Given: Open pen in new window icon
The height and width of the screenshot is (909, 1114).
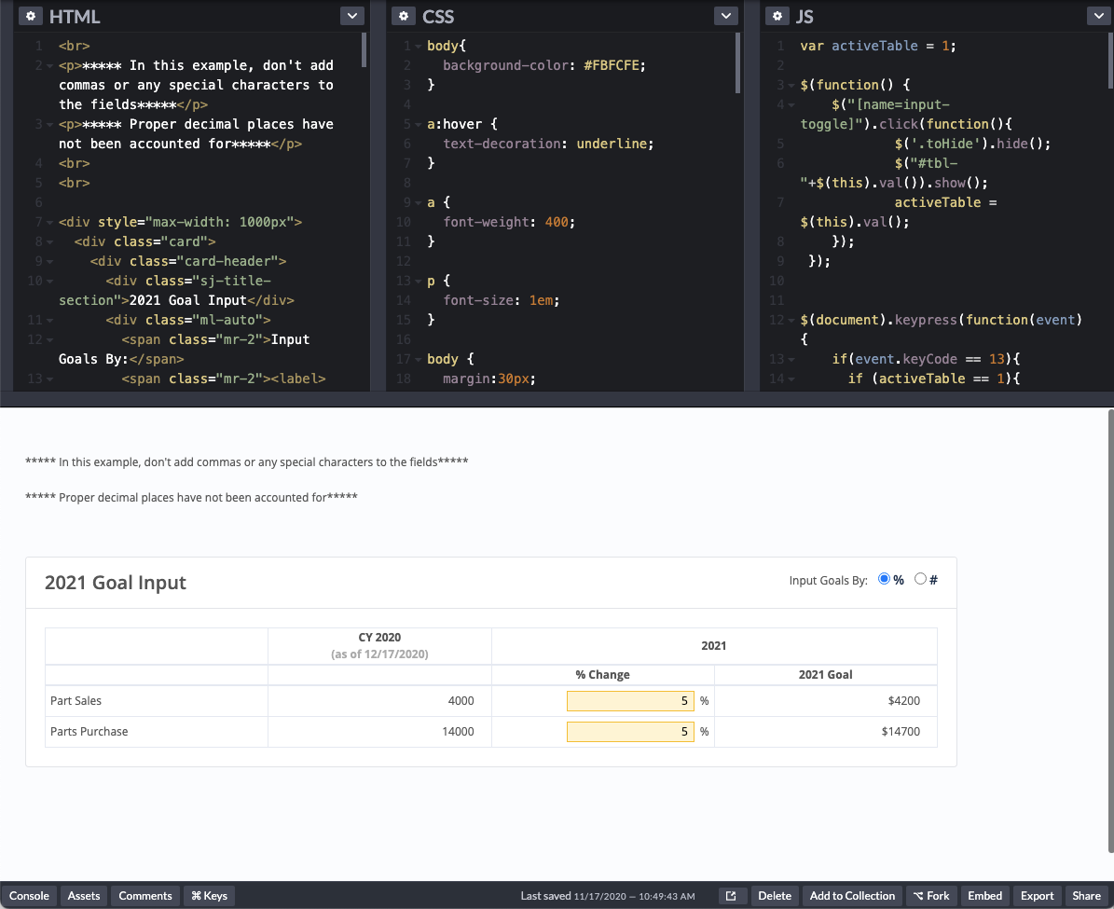Looking at the screenshot, I should pos(731,896).
